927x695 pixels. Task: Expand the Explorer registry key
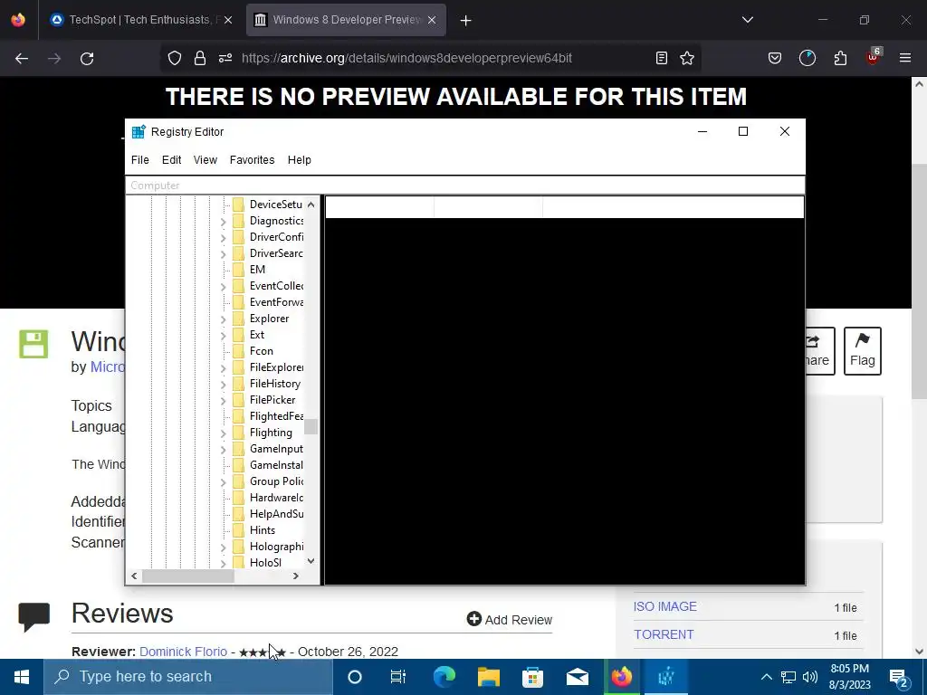(223, 319)
